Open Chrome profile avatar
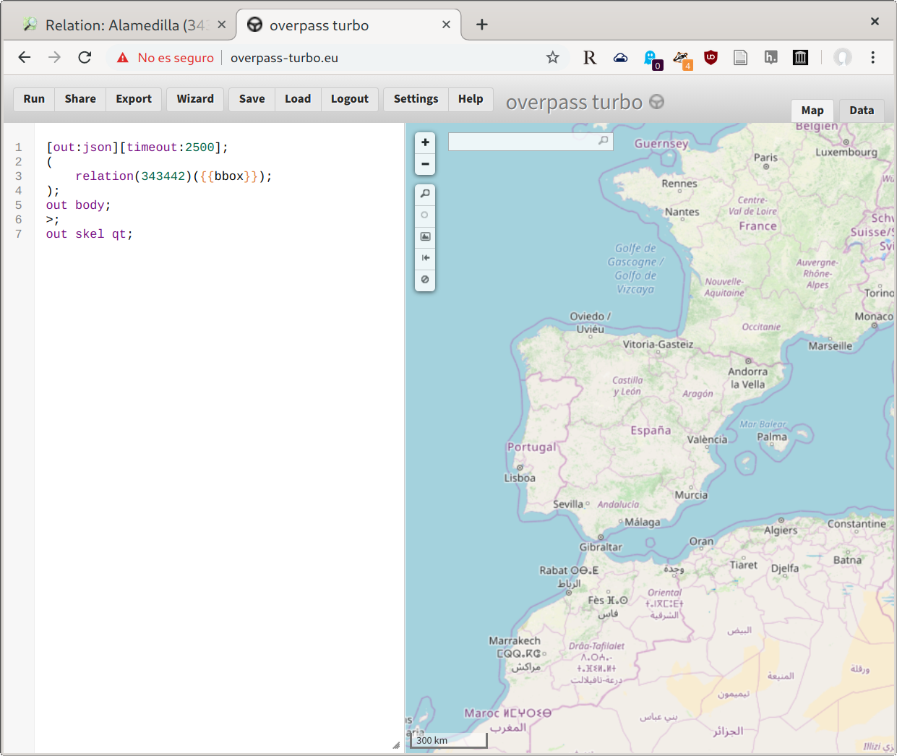897x756 pixels. [843, 57]
